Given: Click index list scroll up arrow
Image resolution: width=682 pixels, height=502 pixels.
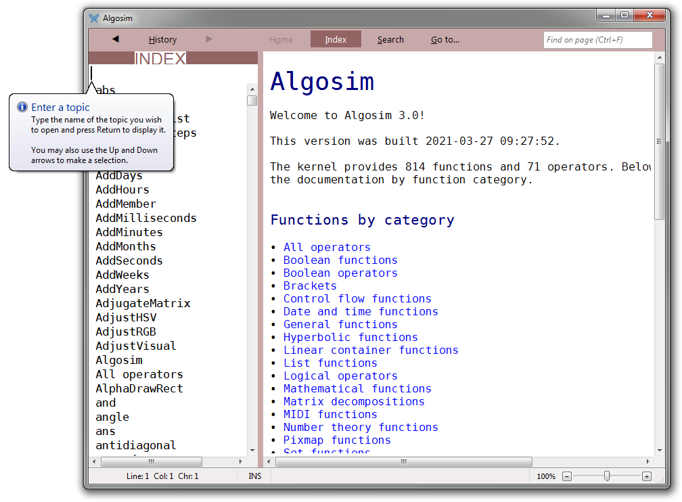Looking at the screenshot, I should click(252, 89).
